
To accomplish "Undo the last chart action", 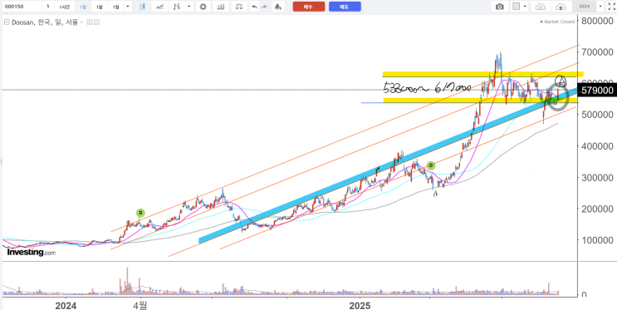I will point(254,7).
